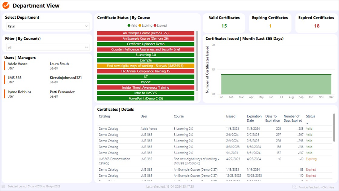Sort table by the Catalog column header

point(104,116)
